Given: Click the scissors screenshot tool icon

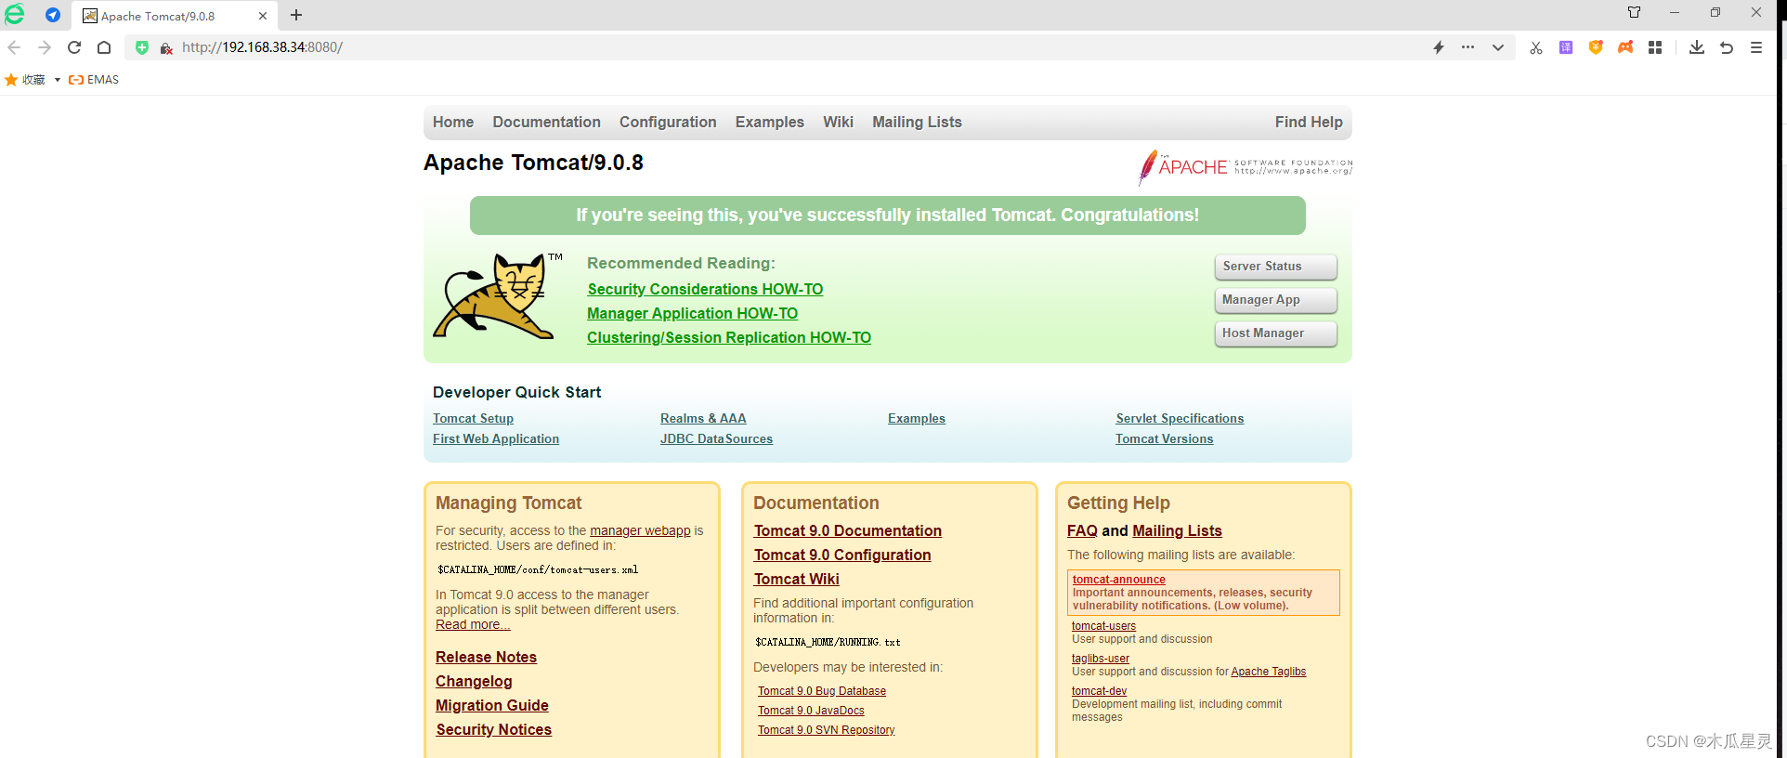Looking at the screenshot, I should [1536, 47].
